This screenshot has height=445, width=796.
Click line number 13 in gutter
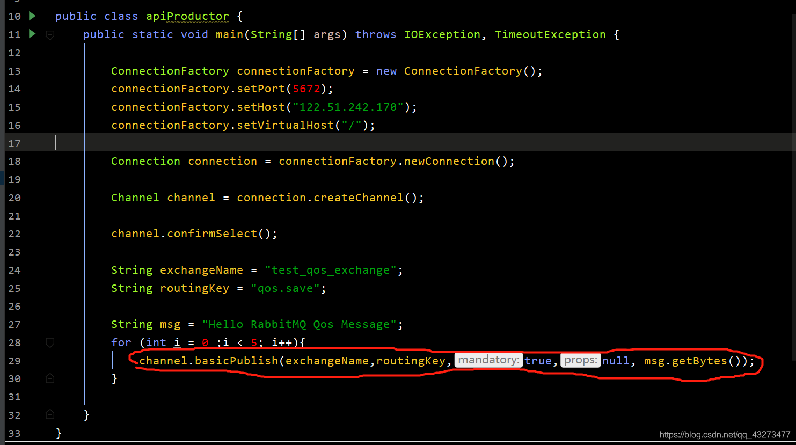14,71
